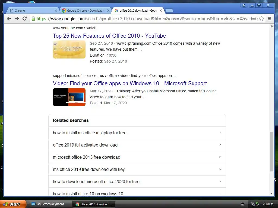Open the Windows Start menu
The image size is (278, 208).
point(13,204)
